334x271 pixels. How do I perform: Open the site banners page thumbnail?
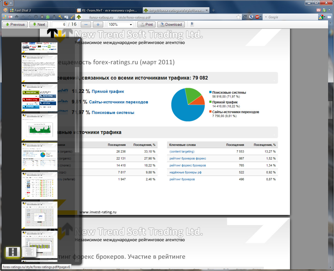click(x=39, y=98)
